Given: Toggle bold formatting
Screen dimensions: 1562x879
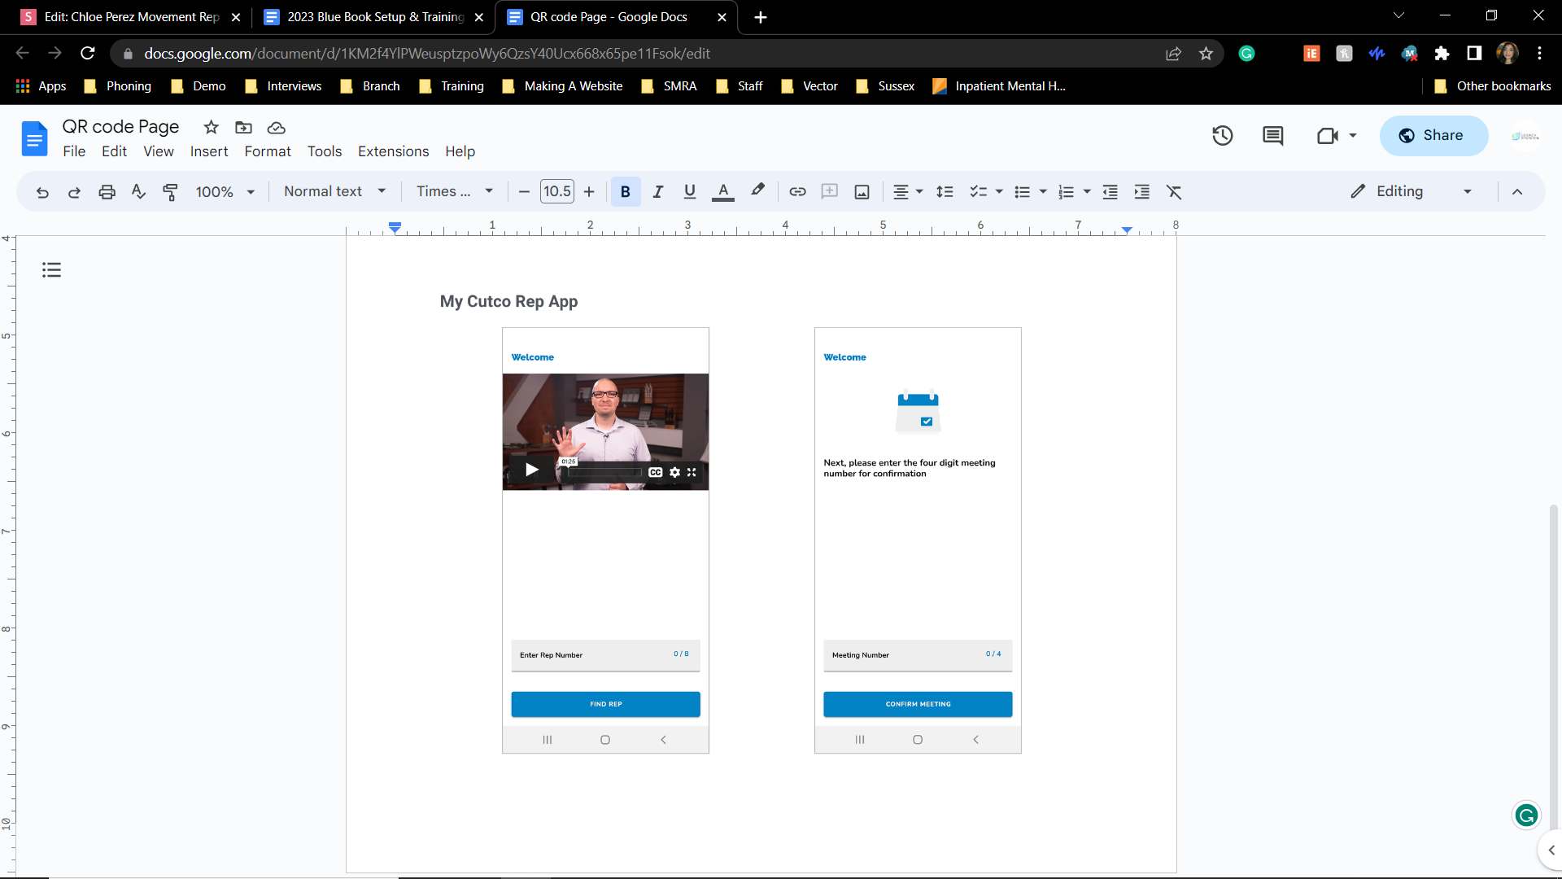Looking at the screenshot, I should tap(625, 192).
